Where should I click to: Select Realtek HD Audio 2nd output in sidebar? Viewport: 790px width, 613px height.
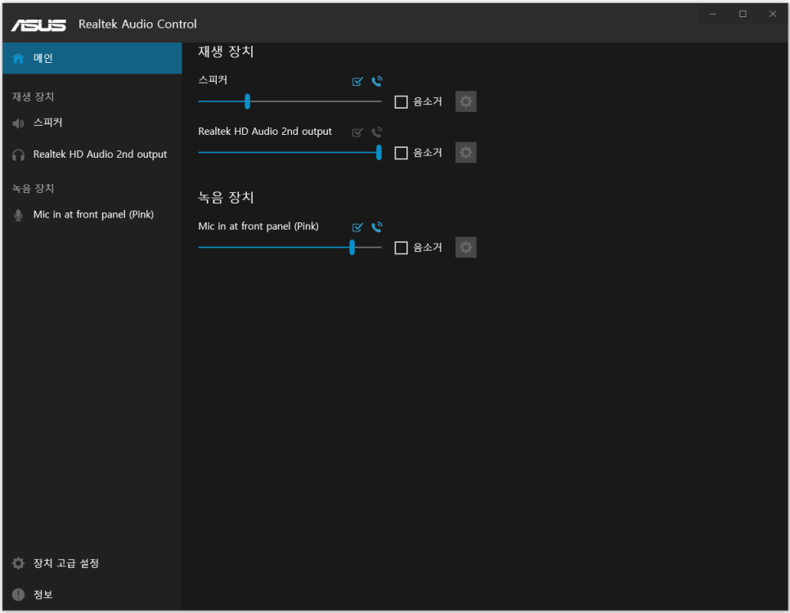[100, 154]
